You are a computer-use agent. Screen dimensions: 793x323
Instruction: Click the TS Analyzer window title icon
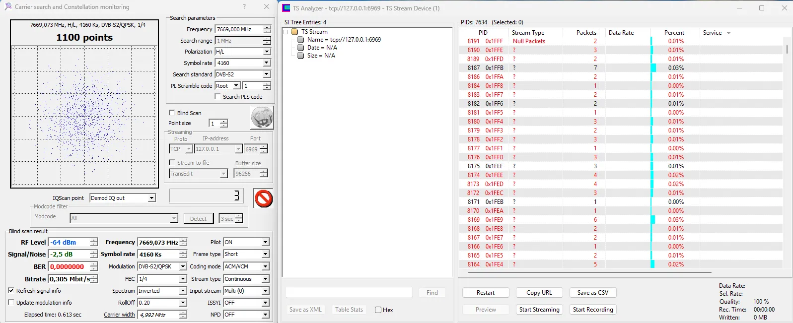pyautogui.click(x=286, y=8)
